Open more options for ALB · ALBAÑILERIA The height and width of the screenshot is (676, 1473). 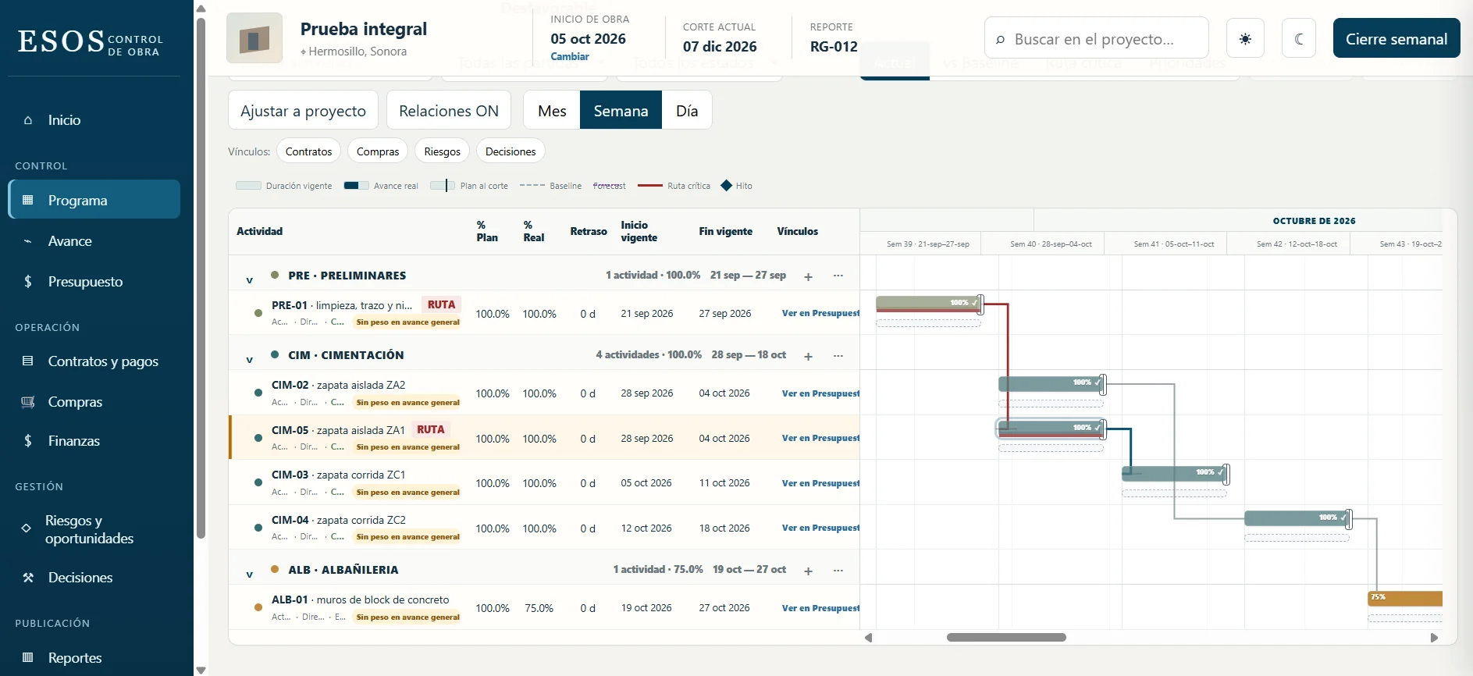pos(838,570)
